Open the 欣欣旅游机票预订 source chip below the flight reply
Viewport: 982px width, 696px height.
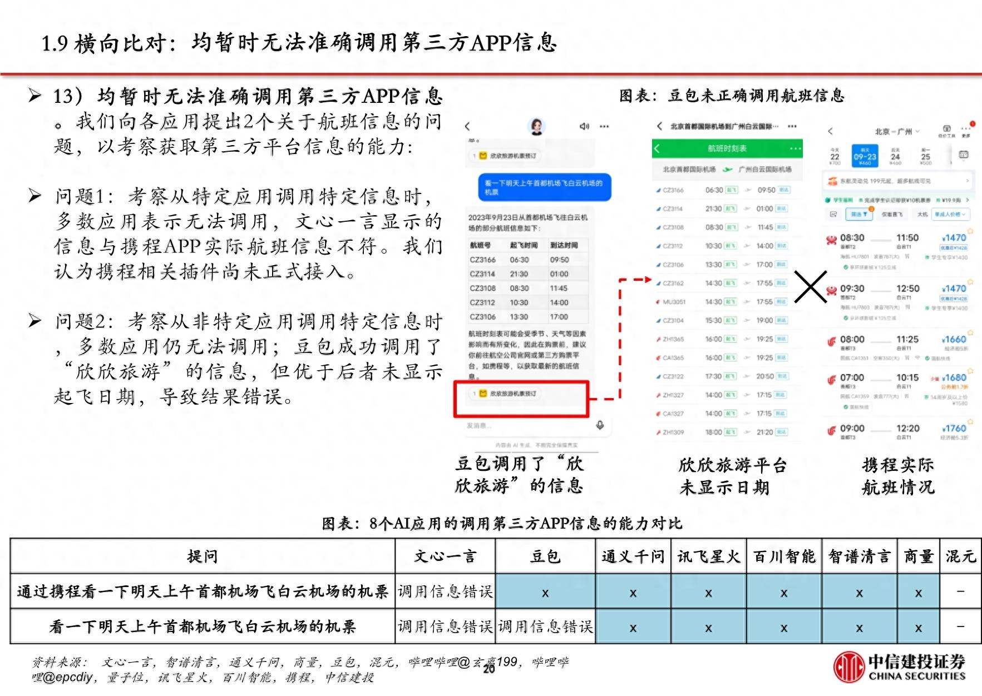(505, 394)
